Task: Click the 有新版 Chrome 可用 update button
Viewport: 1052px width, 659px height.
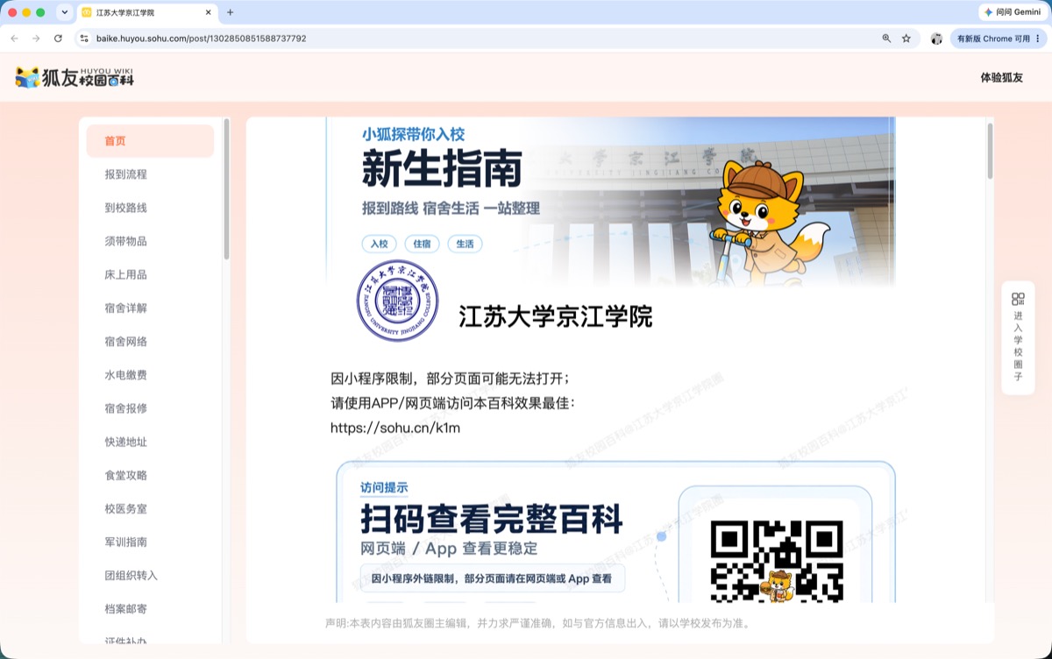Action: [x=993, y=39]
